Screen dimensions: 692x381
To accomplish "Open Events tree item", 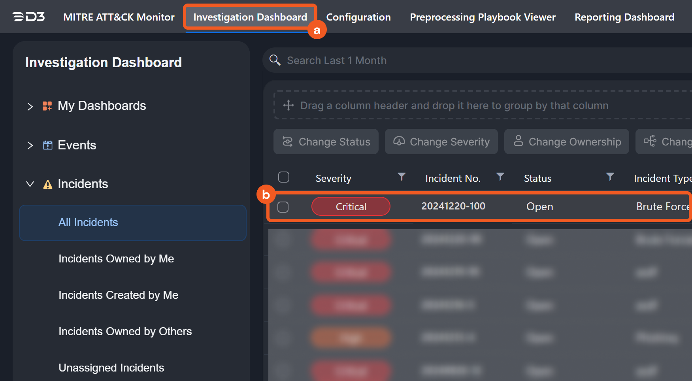I will 77,145.
